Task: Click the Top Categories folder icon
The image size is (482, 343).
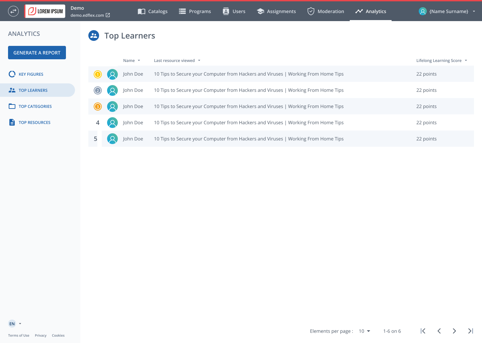Action: tap(12, 106)
